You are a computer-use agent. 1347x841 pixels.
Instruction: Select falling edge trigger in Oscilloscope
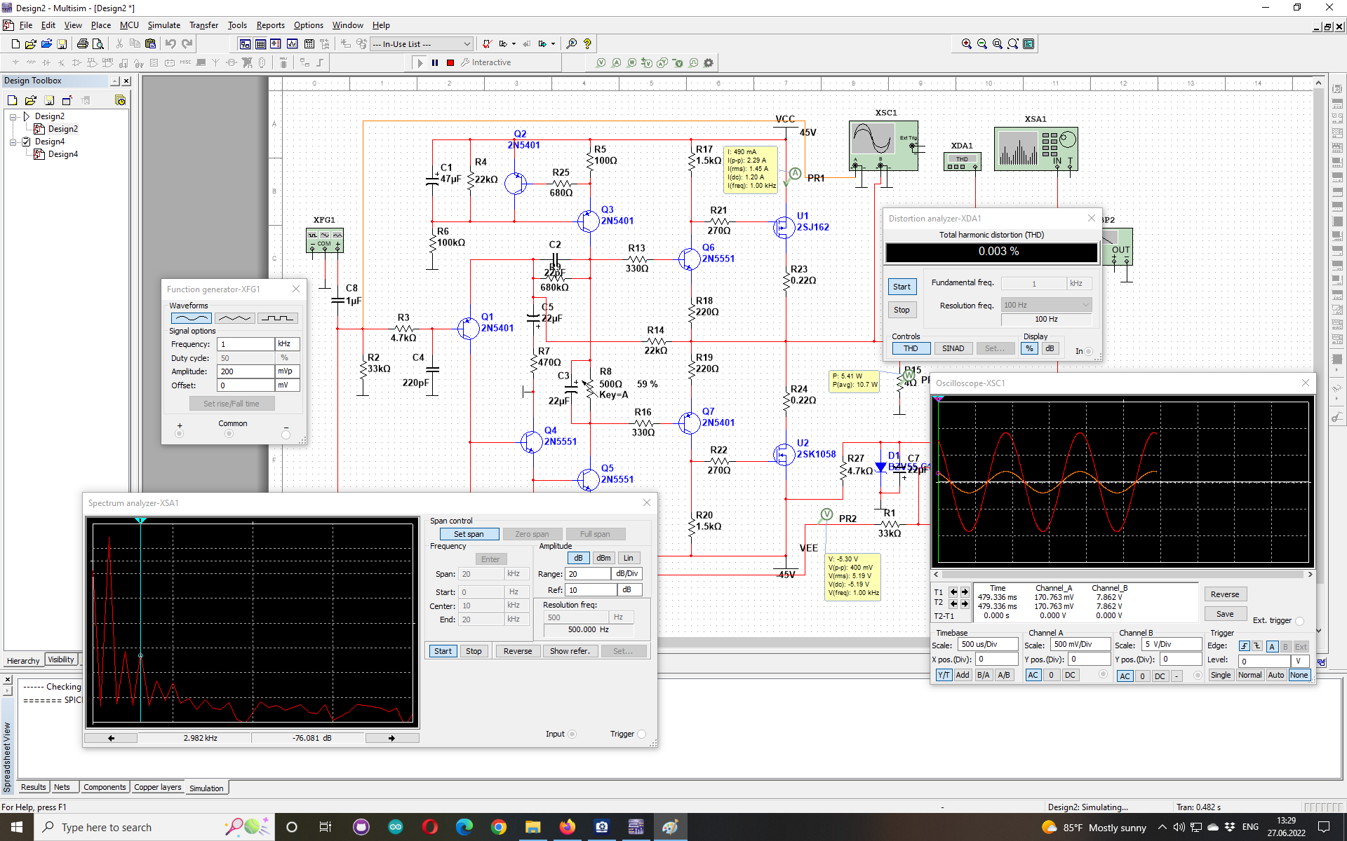[1257, 646]
